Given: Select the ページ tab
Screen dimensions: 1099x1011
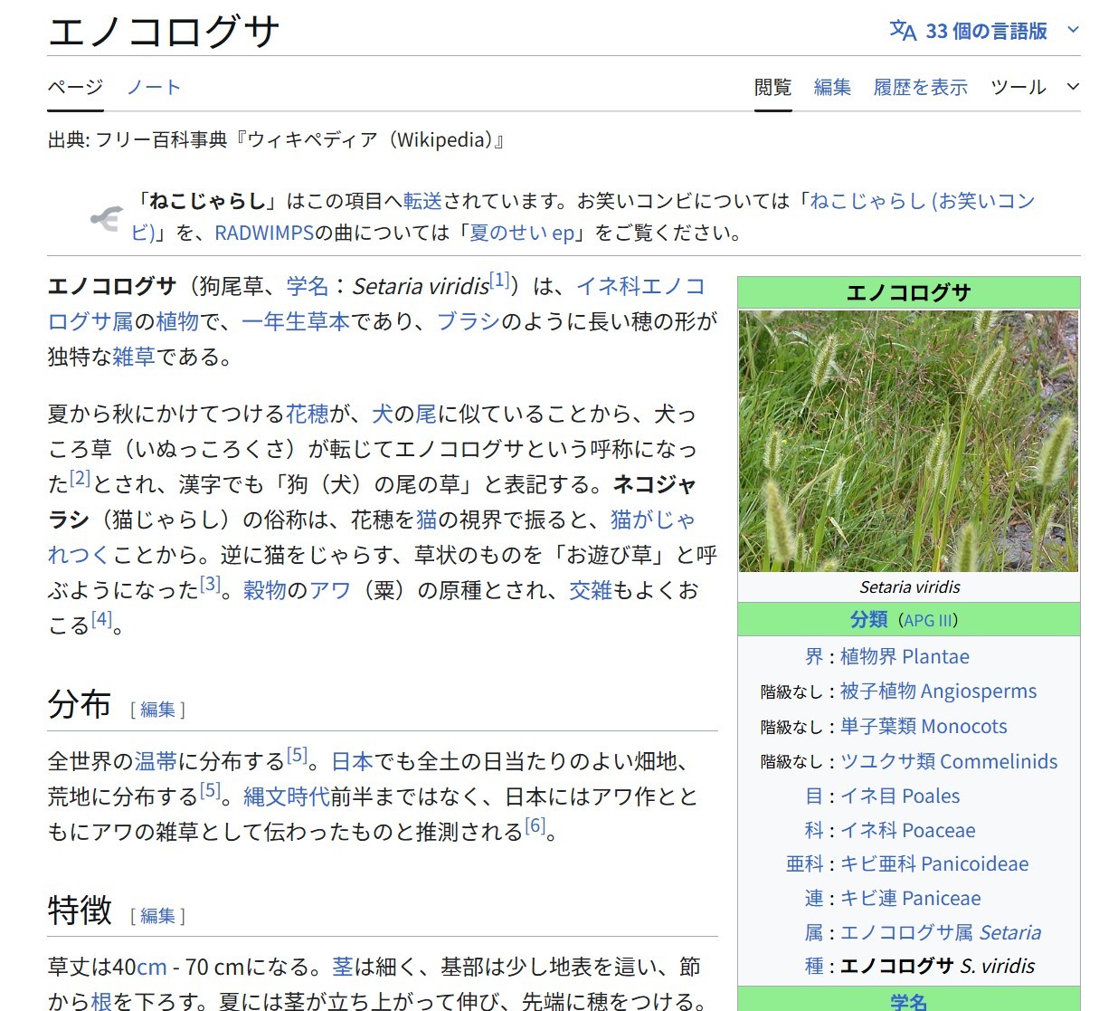Looking at the screenshot, I should point(75,87).
